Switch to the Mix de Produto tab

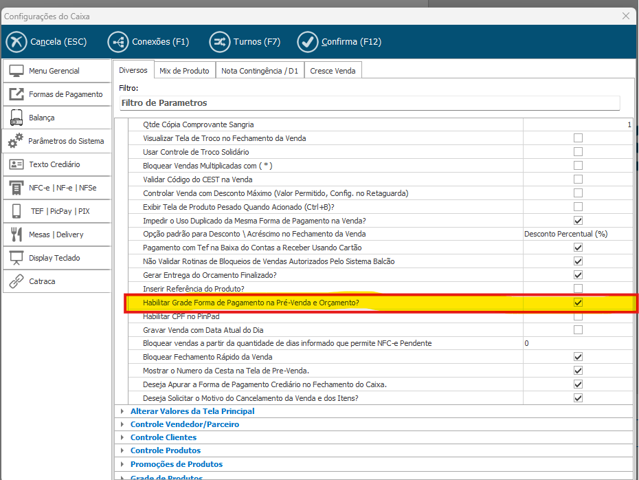184,71
